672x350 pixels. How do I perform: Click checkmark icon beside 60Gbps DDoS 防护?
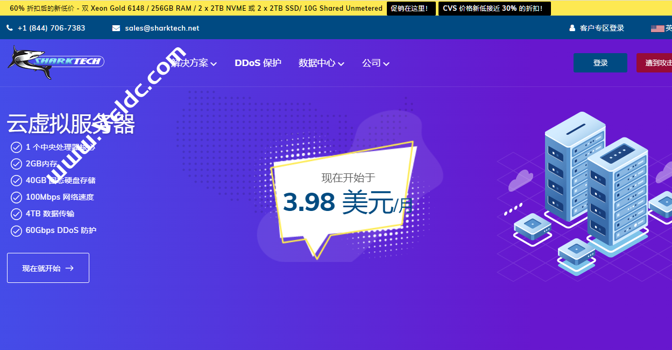(x=17, y=230)
